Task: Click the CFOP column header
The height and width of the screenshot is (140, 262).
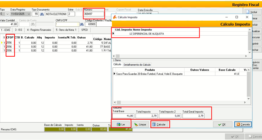Action: click(10, 38)
